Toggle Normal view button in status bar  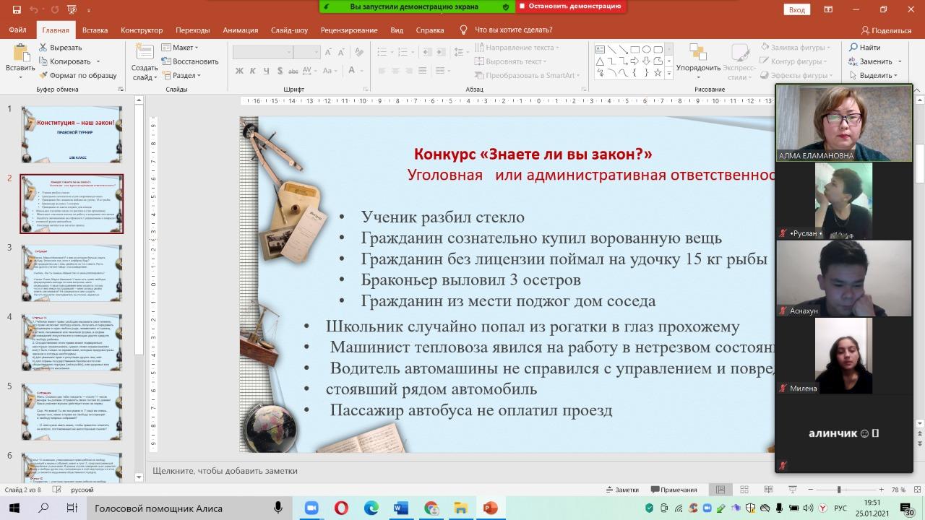click(720, 490)
